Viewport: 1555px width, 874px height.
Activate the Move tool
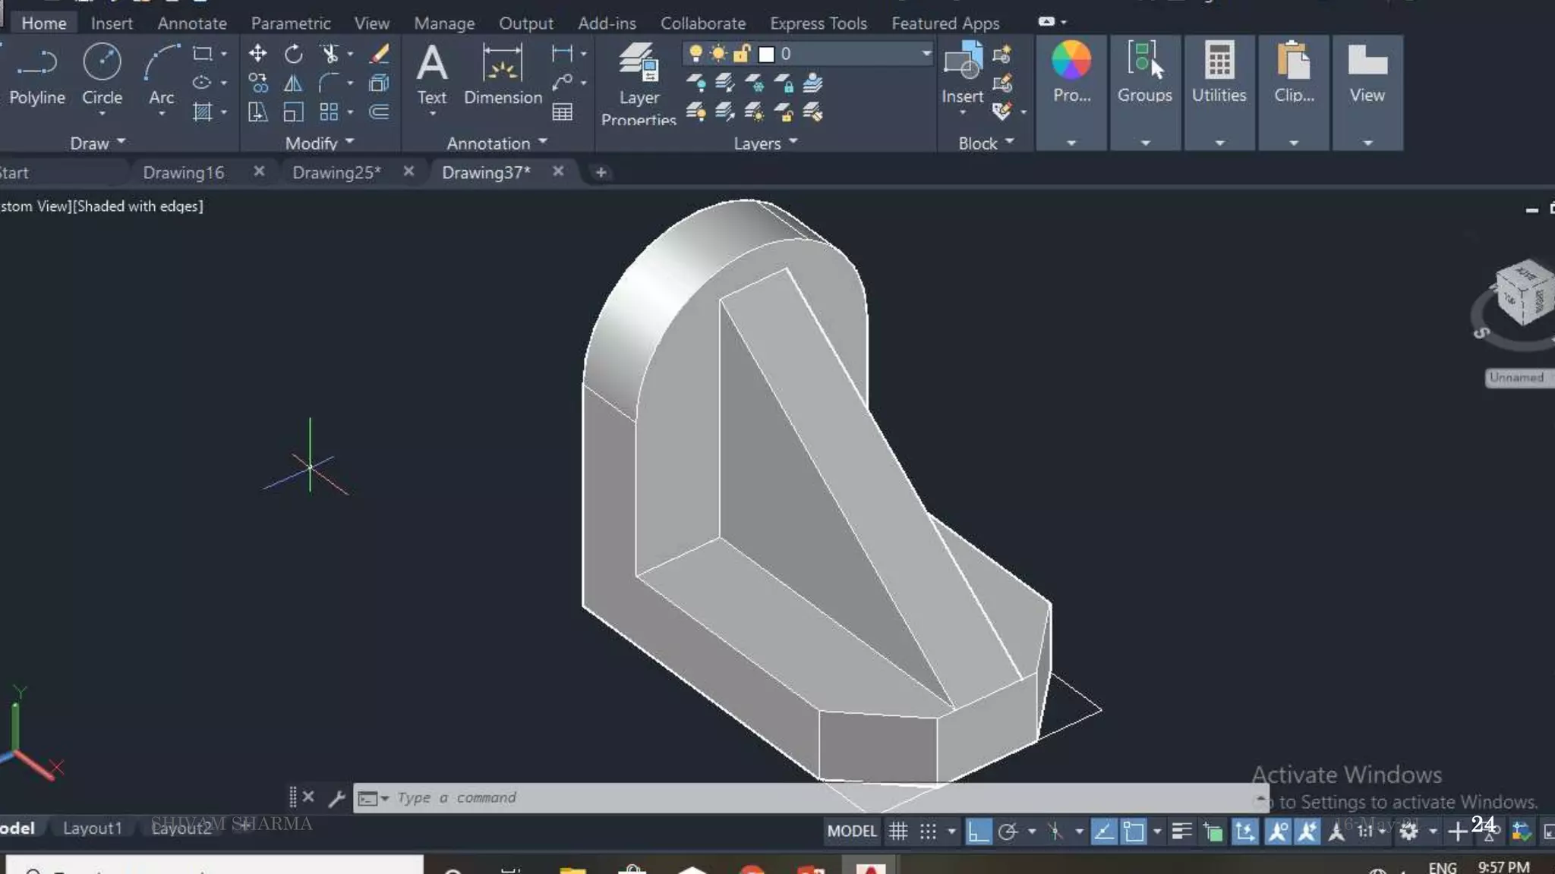[257, 53]
